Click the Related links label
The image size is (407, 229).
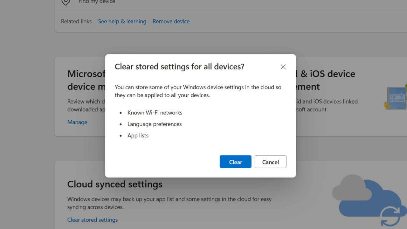click(76, 21)
